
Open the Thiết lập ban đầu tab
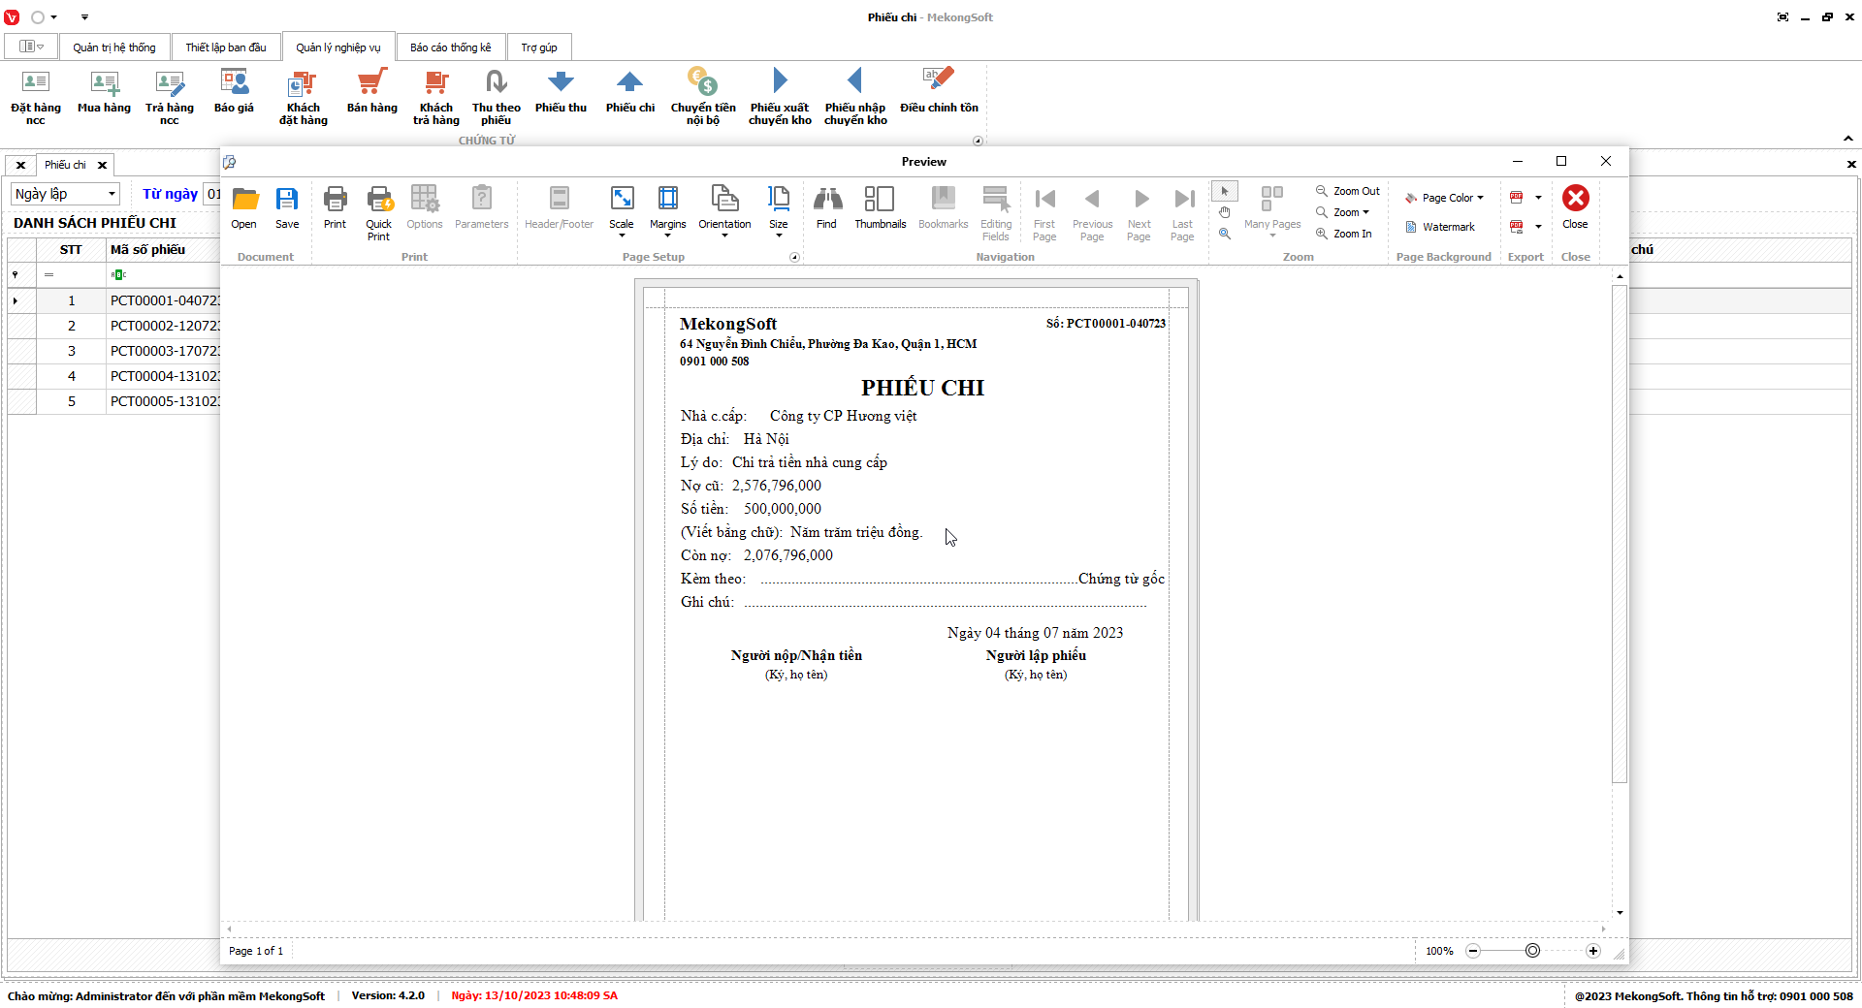point(225,47)
